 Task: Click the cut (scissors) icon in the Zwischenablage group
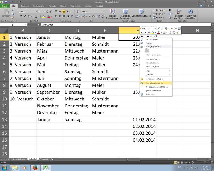[x=12, y=10]
